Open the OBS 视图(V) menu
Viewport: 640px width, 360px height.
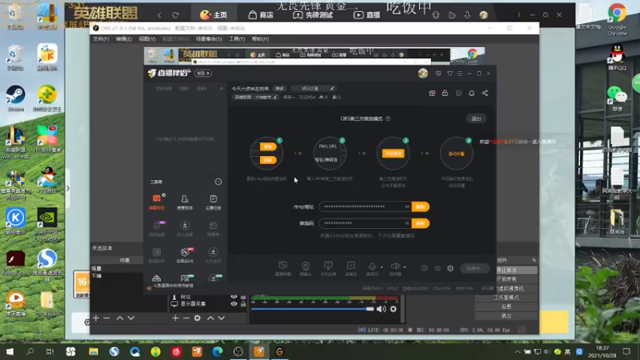click(147, 39)
